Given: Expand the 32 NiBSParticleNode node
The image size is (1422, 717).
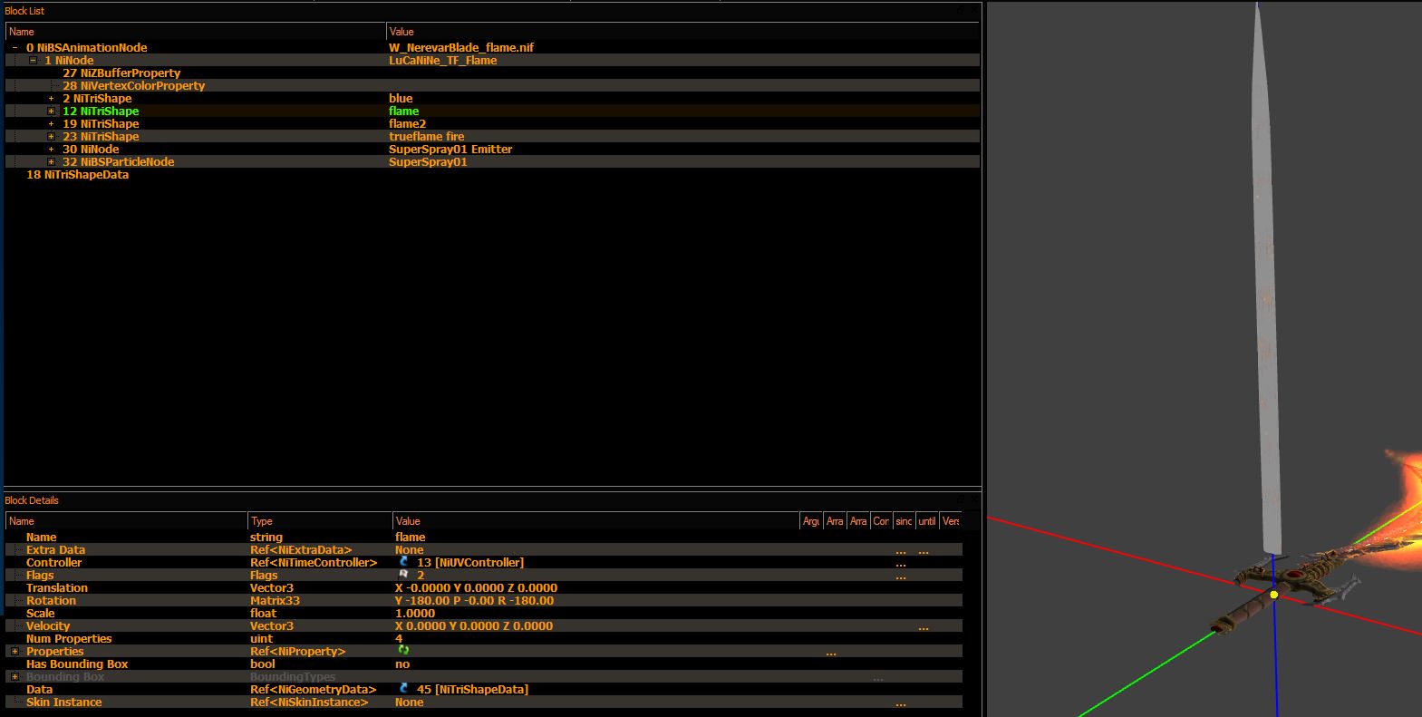Looking at the screenshot, I should 51,161.
